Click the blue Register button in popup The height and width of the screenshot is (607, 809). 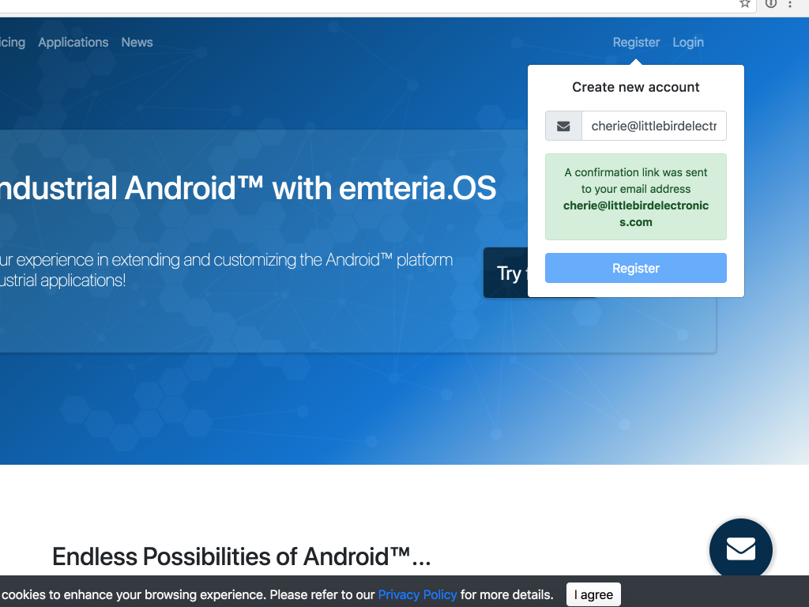pos(636,268)
